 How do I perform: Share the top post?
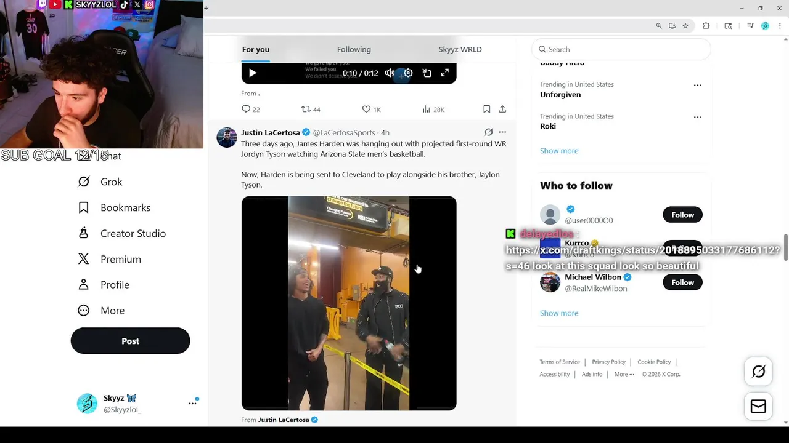502,109
